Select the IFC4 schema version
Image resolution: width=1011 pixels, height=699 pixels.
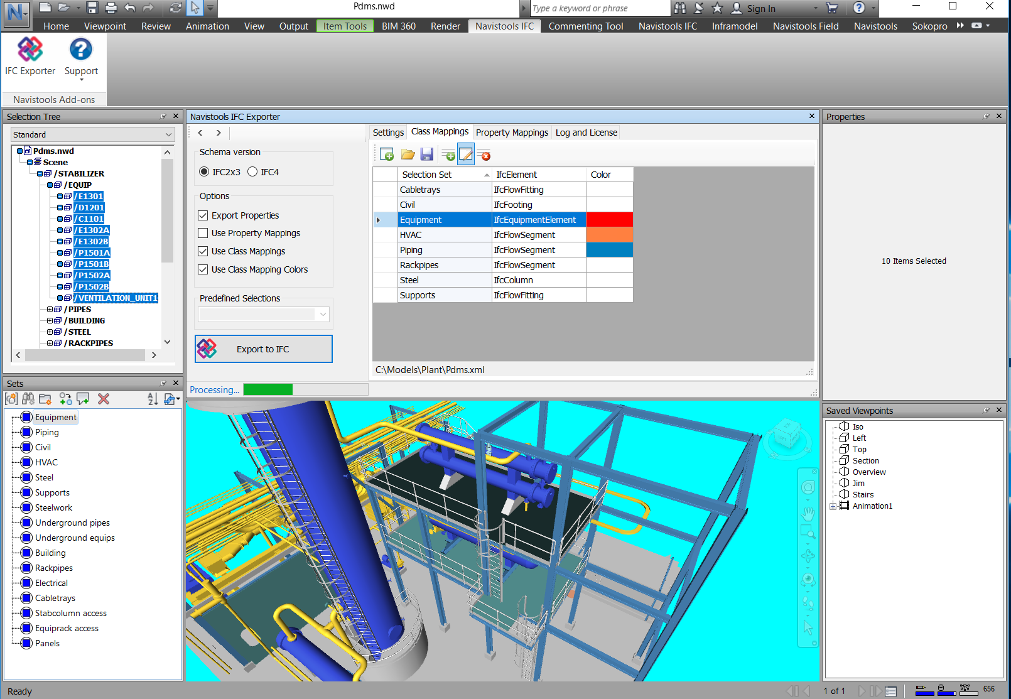252,172
